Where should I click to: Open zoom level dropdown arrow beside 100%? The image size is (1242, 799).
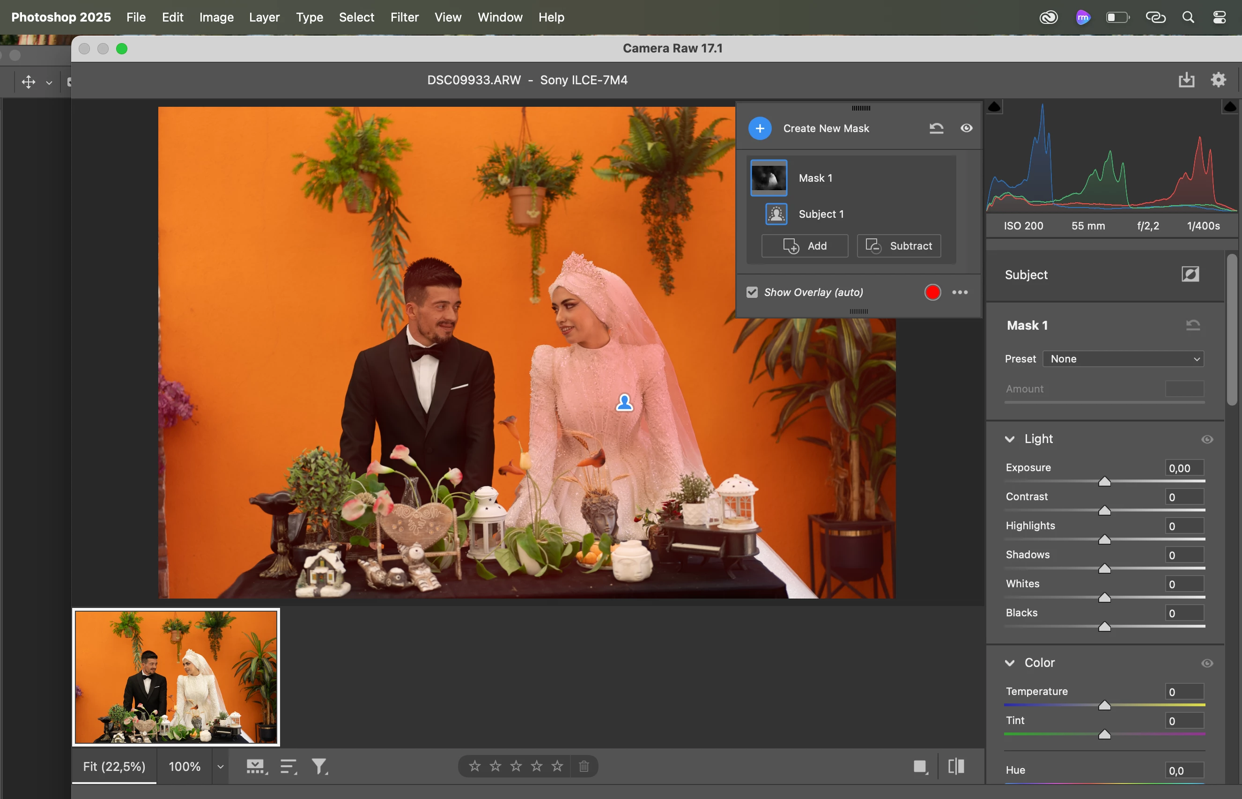pos(221,766)
